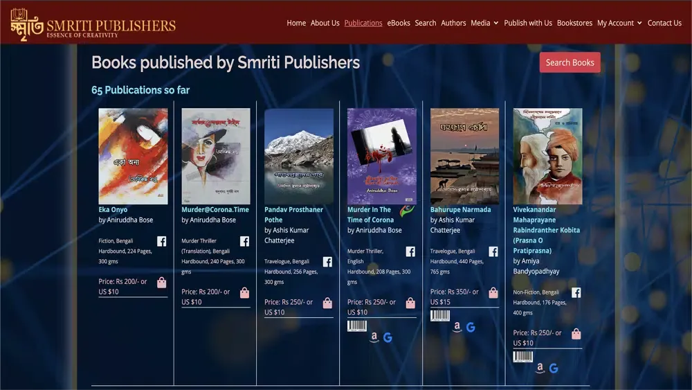Screen dimensions: 692x390
Task: Open Google link for Vivekanandar Mahaprayane book
Action: tap(554, 369)
